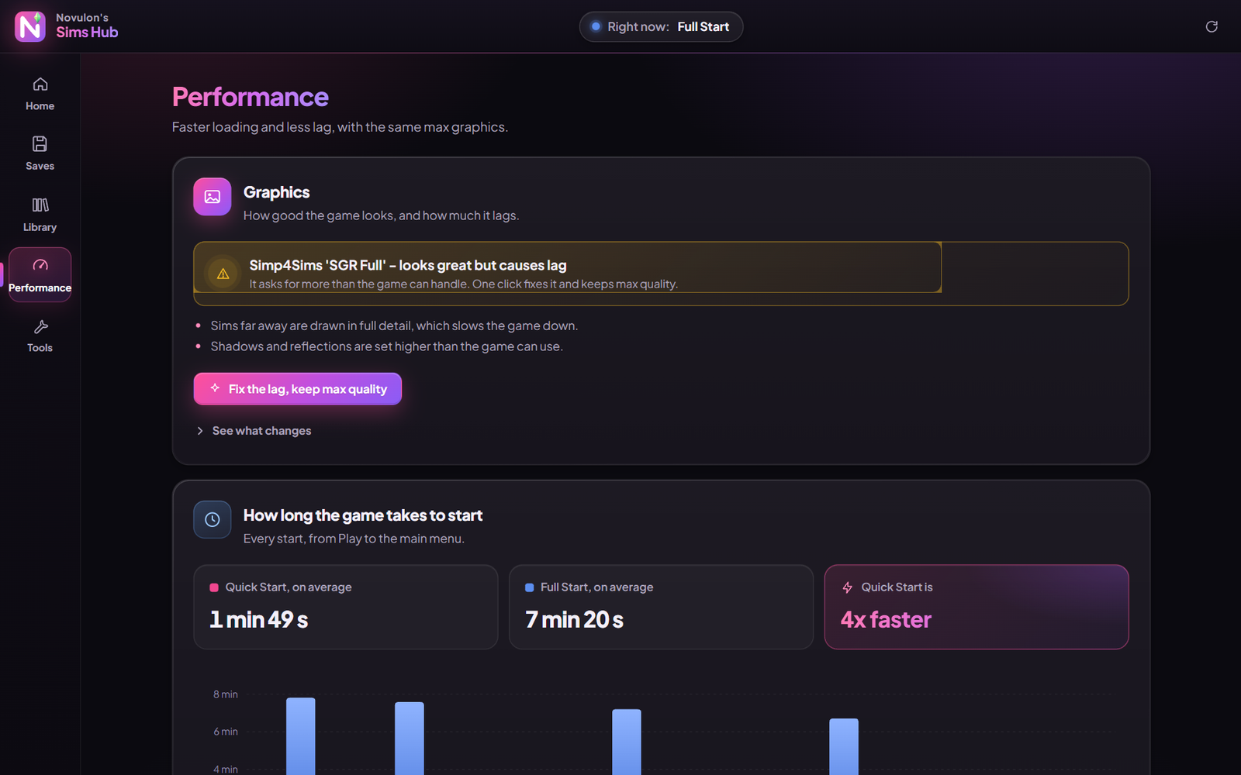Click the 'Faster loading and less lag' subtitle

pos(340,127)
